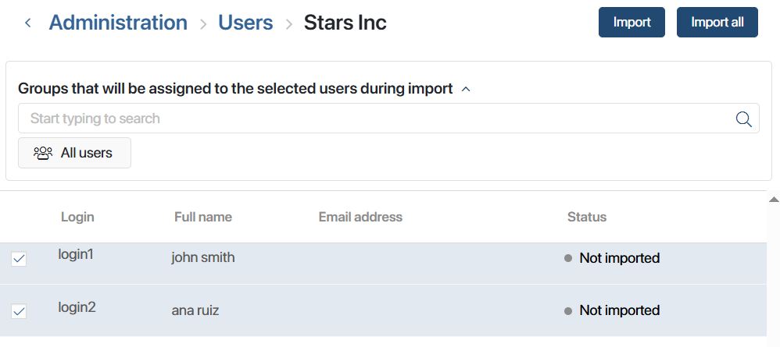The width and height of the screenshot is (780, 347).
Task: Select the ana ruiz name cell
Action: point(195,311)
